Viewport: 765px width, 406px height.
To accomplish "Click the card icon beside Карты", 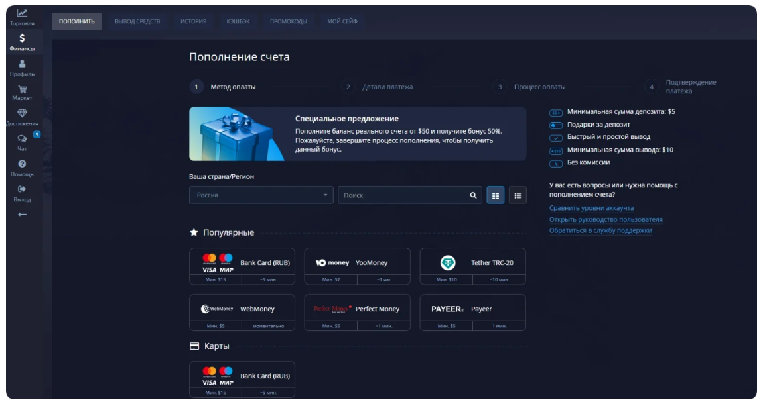I will coord(194,346).
